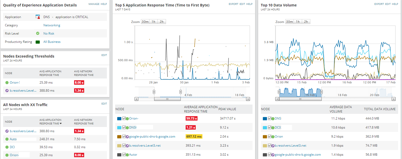Toggle the b.resolvers.Level3.net checkbox in Response Time table
The height and width of the screenshot is (159, 402).
124,146
